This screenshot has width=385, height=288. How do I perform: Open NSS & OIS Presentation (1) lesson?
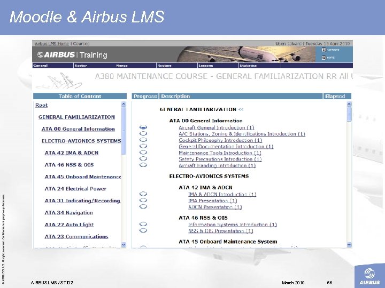click(x=220, y=231)
